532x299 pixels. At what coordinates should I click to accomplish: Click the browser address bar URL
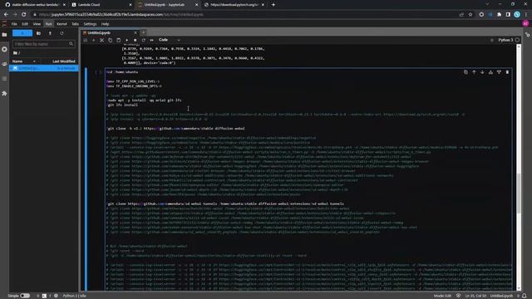(x=121, y=15)
